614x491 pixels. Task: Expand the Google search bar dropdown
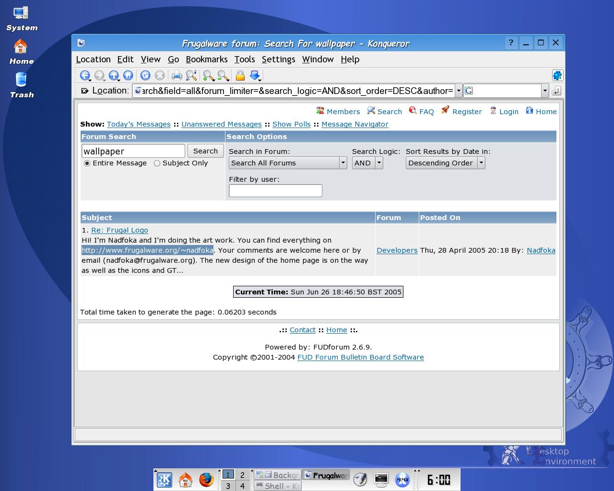(x=545, y=91)
